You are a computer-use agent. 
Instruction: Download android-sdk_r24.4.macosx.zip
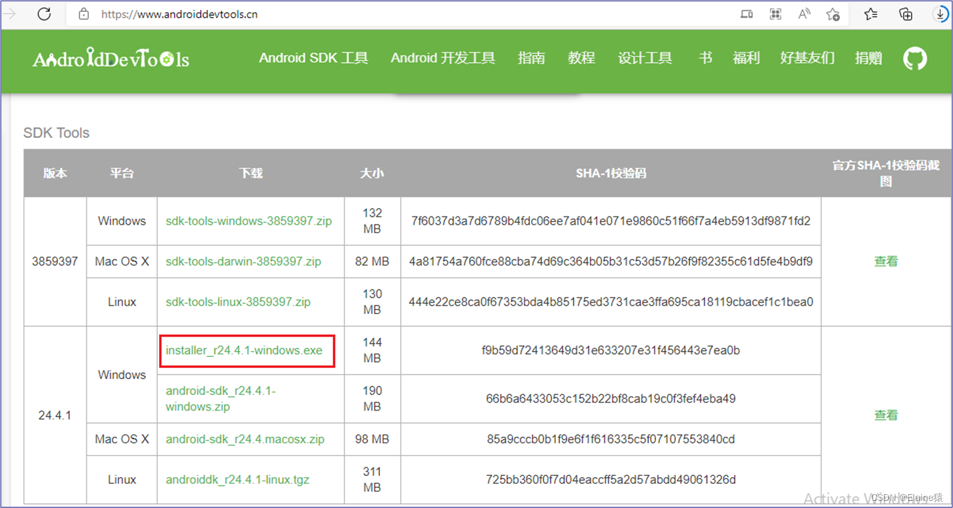pos(245,439)
